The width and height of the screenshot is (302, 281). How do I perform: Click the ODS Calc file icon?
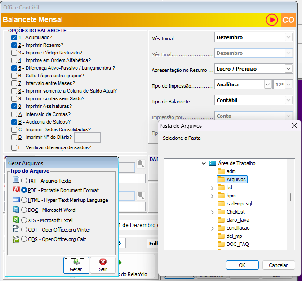(x=16, y=239)
